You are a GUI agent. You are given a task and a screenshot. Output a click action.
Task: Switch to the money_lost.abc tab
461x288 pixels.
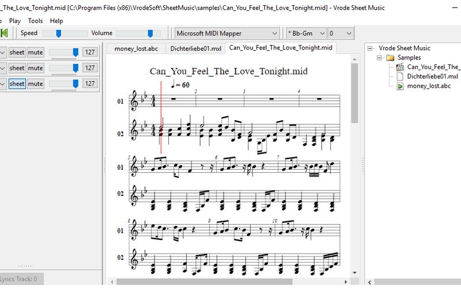click(136, 49)
